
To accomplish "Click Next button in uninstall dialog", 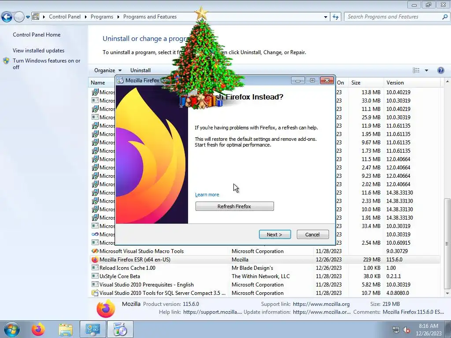I will pos(275,234).
